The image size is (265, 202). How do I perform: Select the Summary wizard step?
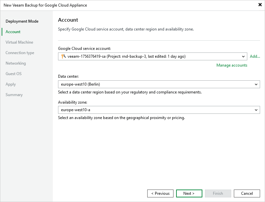[x=14, y=95]
